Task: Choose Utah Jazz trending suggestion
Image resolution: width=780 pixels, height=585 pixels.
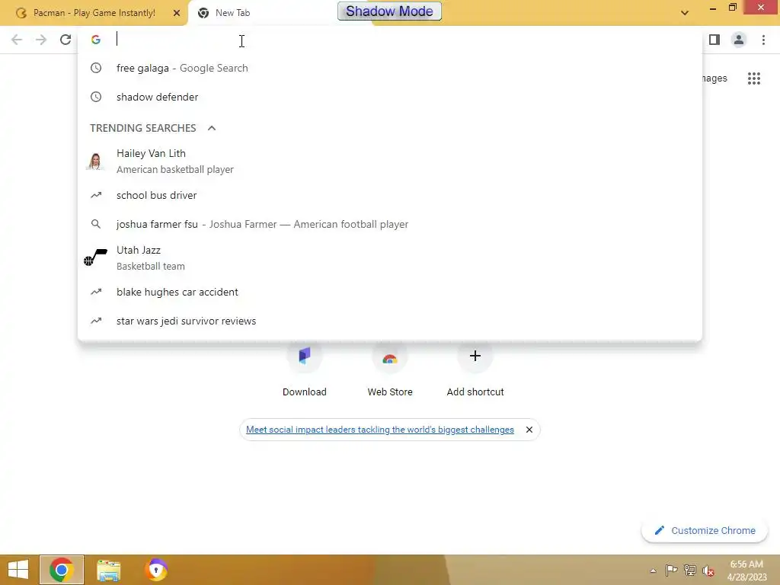Action: point(390,257)
